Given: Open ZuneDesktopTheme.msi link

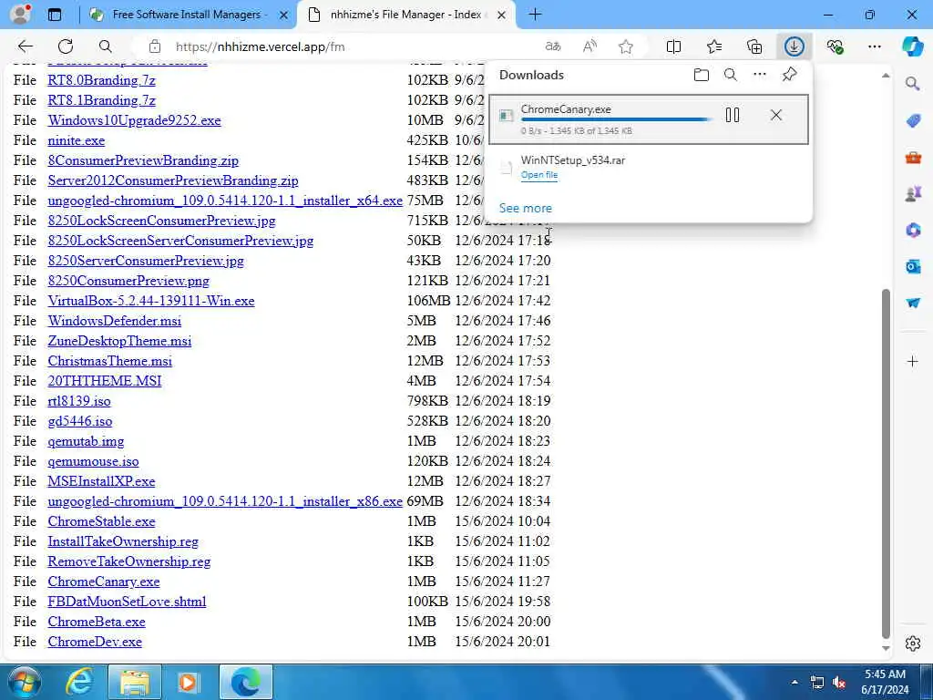Looking at the screenshot, I should click(x=119, y=341).
